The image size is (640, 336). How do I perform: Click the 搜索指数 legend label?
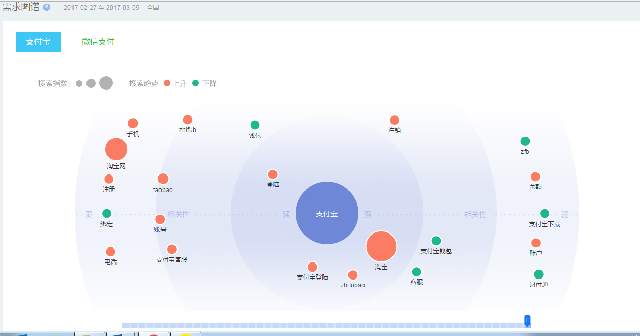(54, 83)
